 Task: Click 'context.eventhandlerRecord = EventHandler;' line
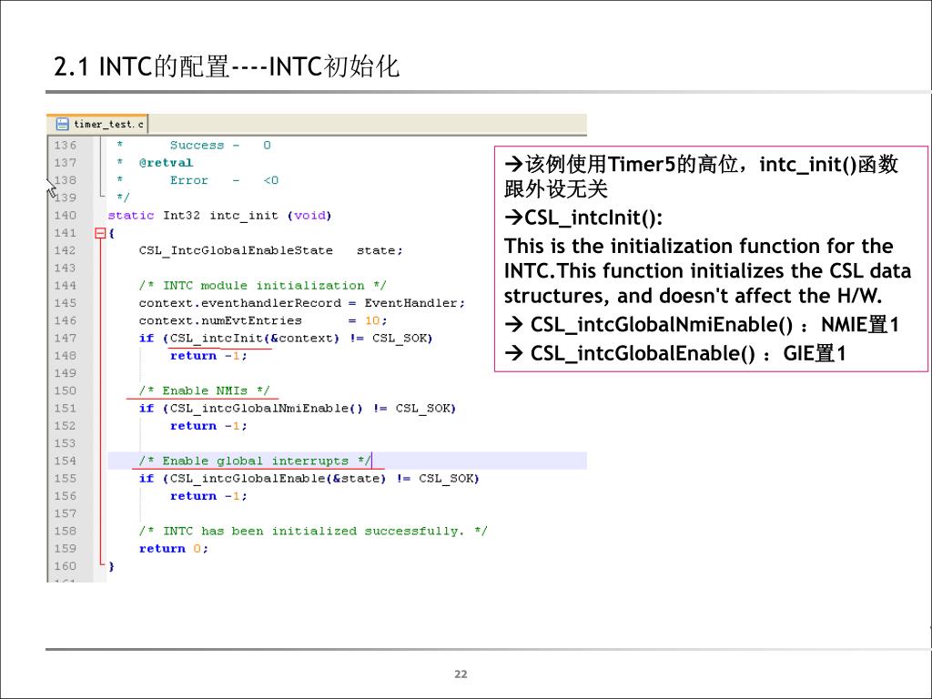coord(301,303)
